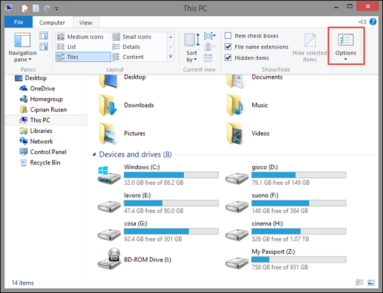Switch to large thumbnails view in status bar
The height and width of the screenshot is (293, 383).
(371, 283)
